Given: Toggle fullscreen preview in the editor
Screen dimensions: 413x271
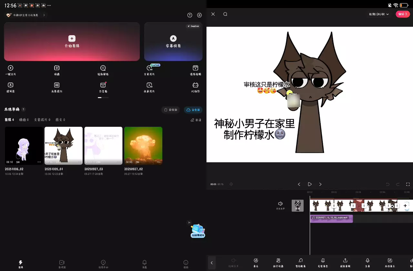Looking at the screenshot, I should click(x=408, y=184).
